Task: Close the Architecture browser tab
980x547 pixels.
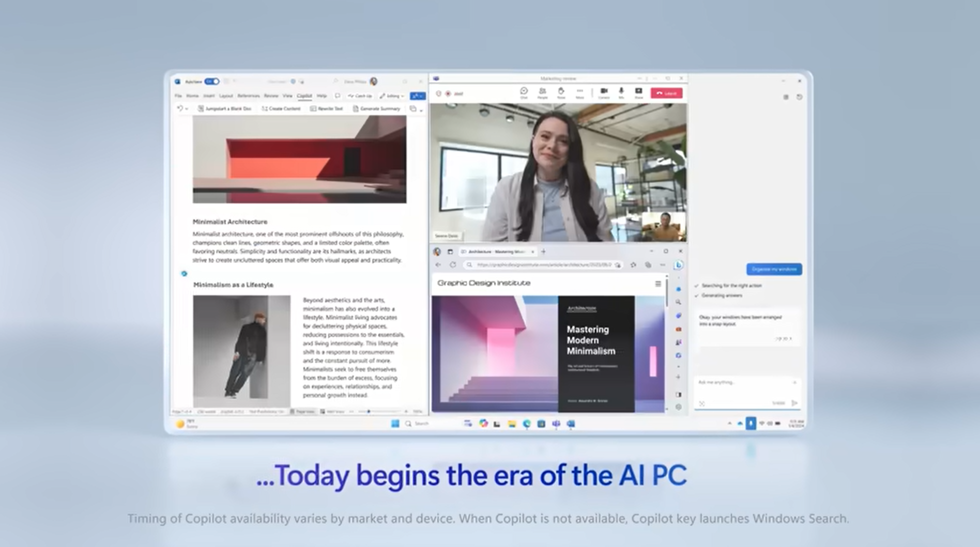Action: click(532, 252)
